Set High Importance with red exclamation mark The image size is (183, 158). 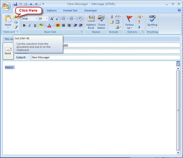[139, 22]
